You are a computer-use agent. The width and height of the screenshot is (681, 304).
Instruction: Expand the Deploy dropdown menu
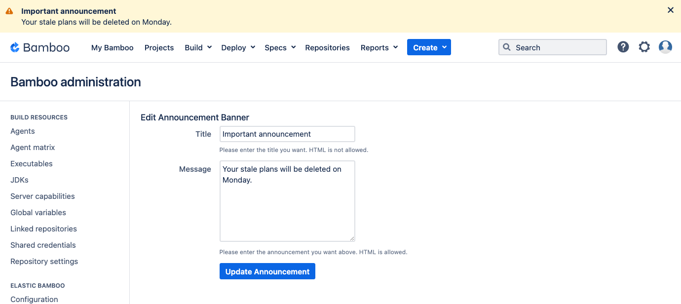[238, 47]
